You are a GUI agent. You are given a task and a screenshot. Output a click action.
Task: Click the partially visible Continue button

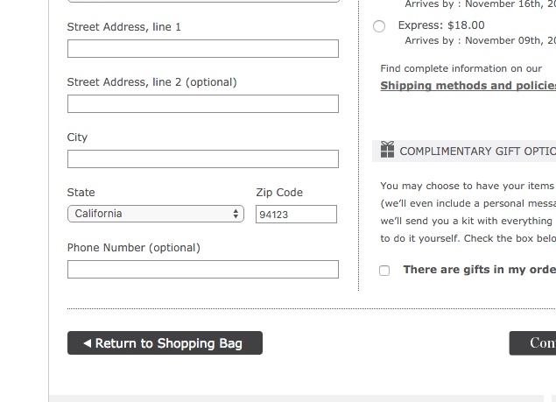(x=534, y=342)
